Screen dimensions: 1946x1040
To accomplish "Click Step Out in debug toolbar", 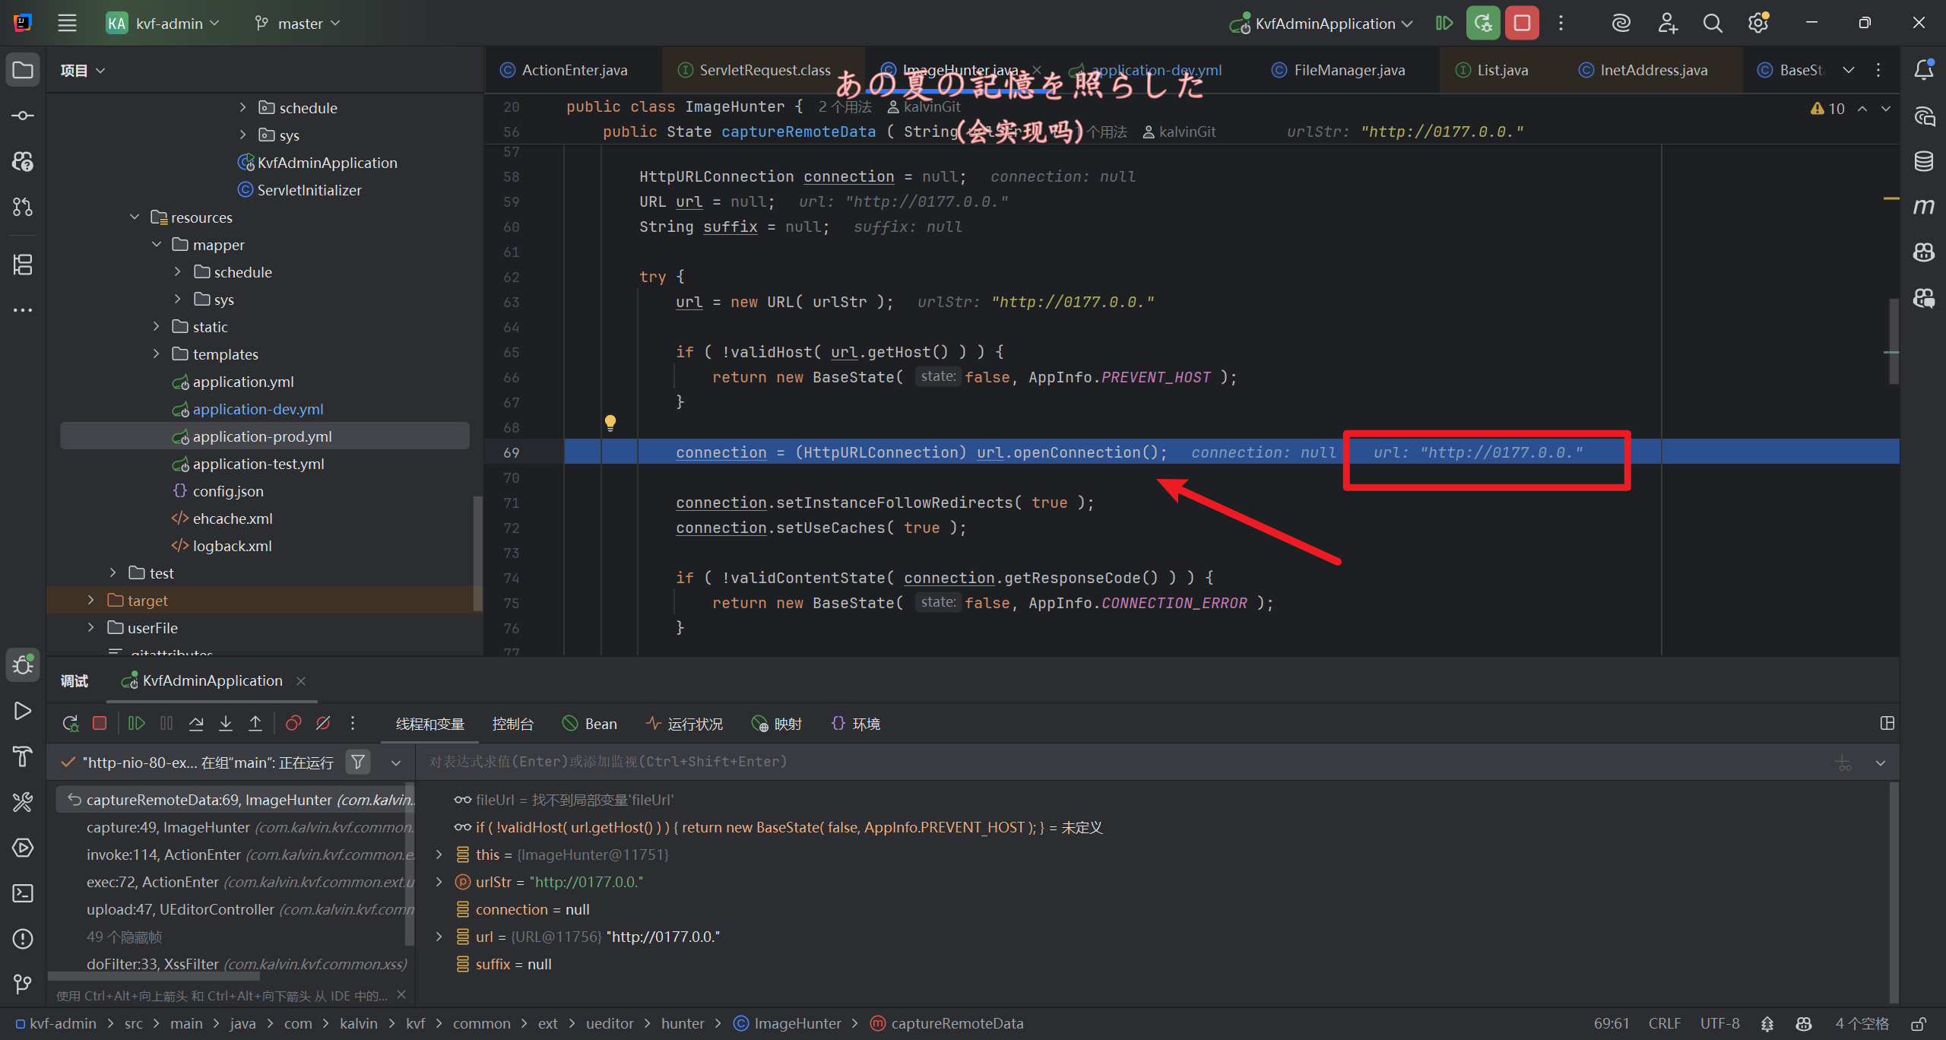I will [255, 724].
